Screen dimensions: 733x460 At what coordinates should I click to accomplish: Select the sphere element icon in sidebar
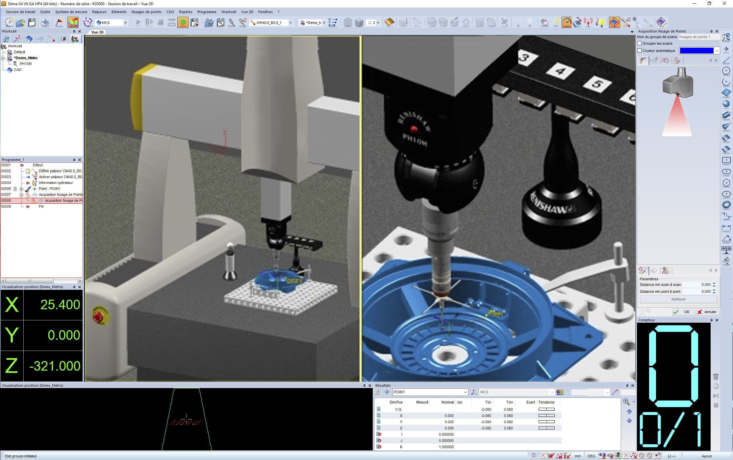click(x=726, y=104)
